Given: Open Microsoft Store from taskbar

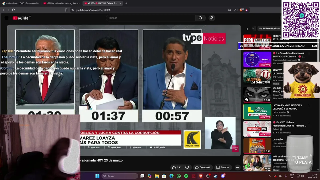Looking at the screenshot, I should point(164,176).
